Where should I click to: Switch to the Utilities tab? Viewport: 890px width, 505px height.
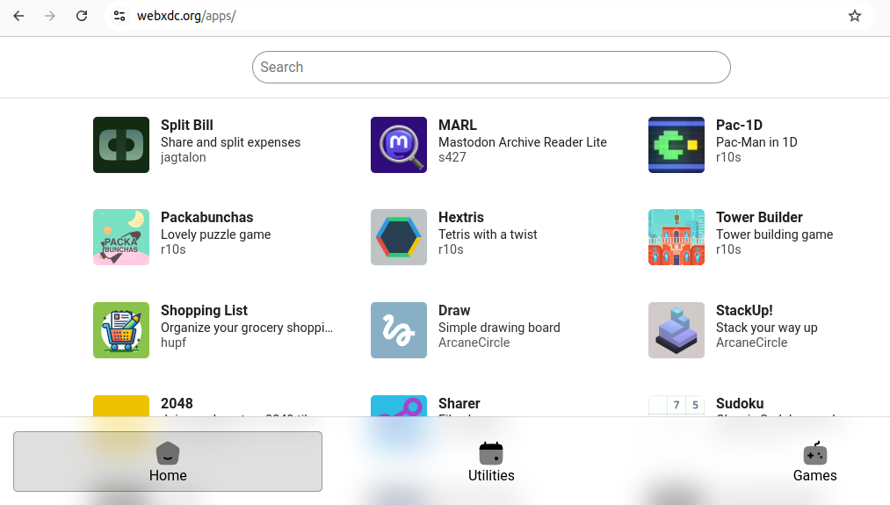tap(491, 462)
